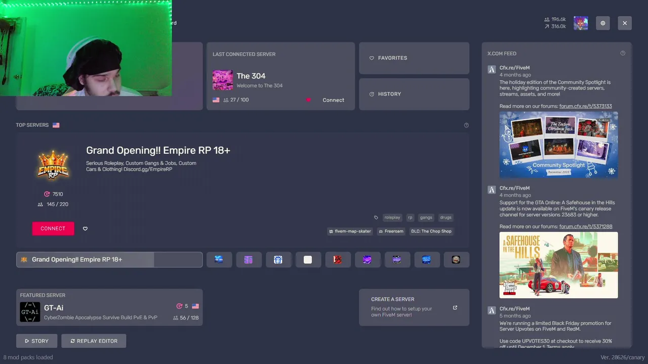Favorite Empire RP with heart icon
Image resolution: width=648 pixels, height=364 pixels.
point(85,229)
